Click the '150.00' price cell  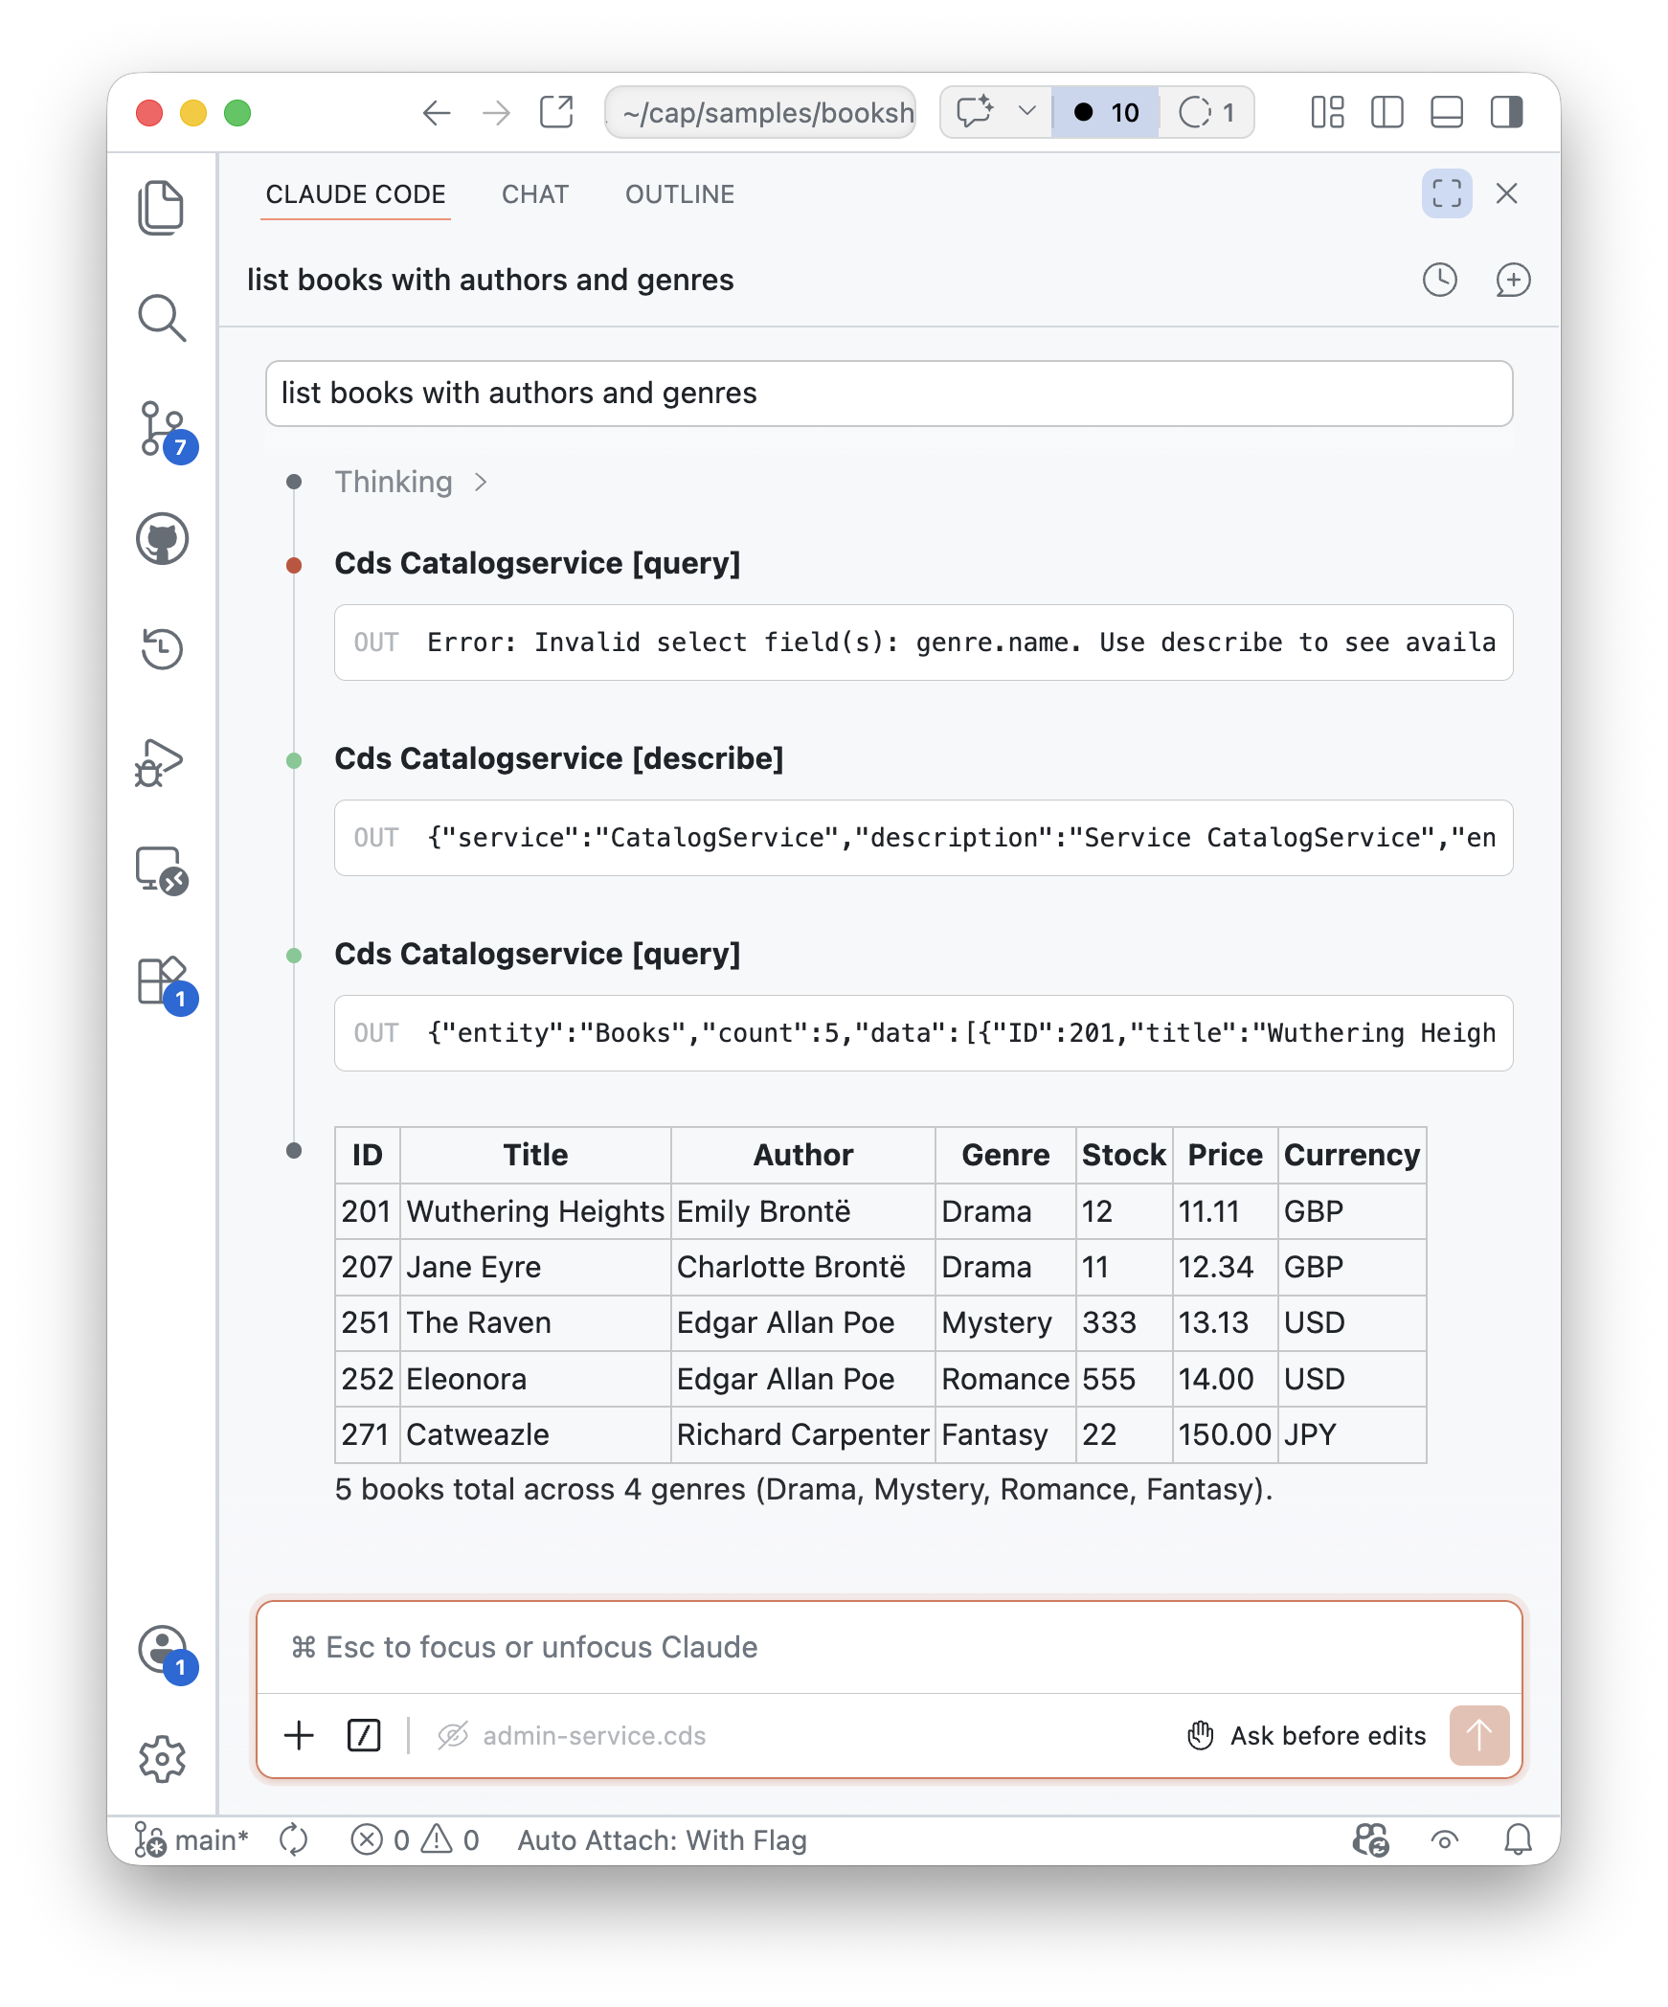point(1225,1434)
